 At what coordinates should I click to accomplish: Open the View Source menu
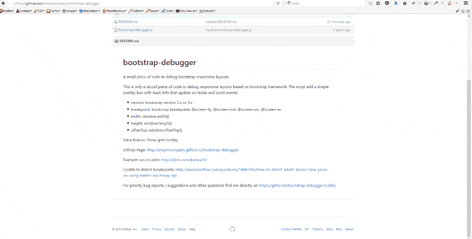(x=187, y=11)
